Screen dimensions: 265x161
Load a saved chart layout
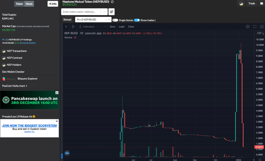(x=121, y=26)
